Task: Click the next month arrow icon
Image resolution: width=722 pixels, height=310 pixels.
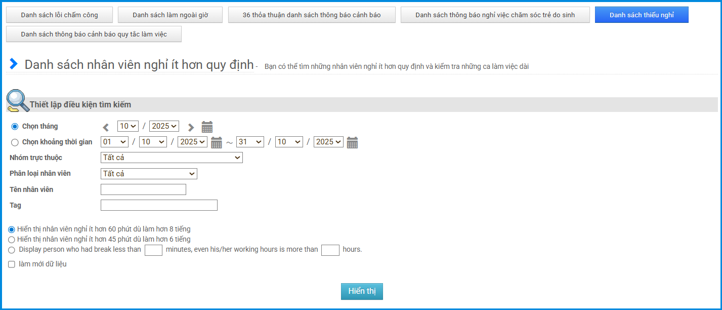Action: (x=191, y=127)
